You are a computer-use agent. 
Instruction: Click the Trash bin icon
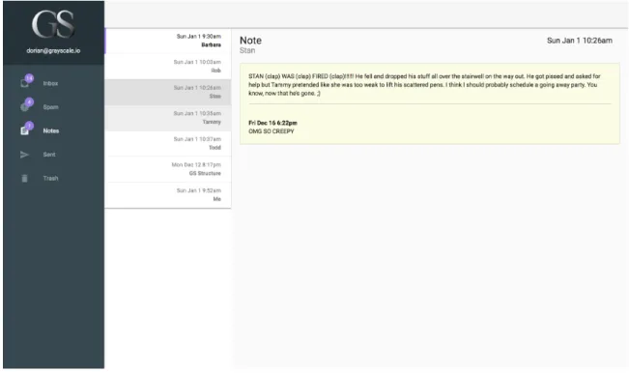(24, 178)
